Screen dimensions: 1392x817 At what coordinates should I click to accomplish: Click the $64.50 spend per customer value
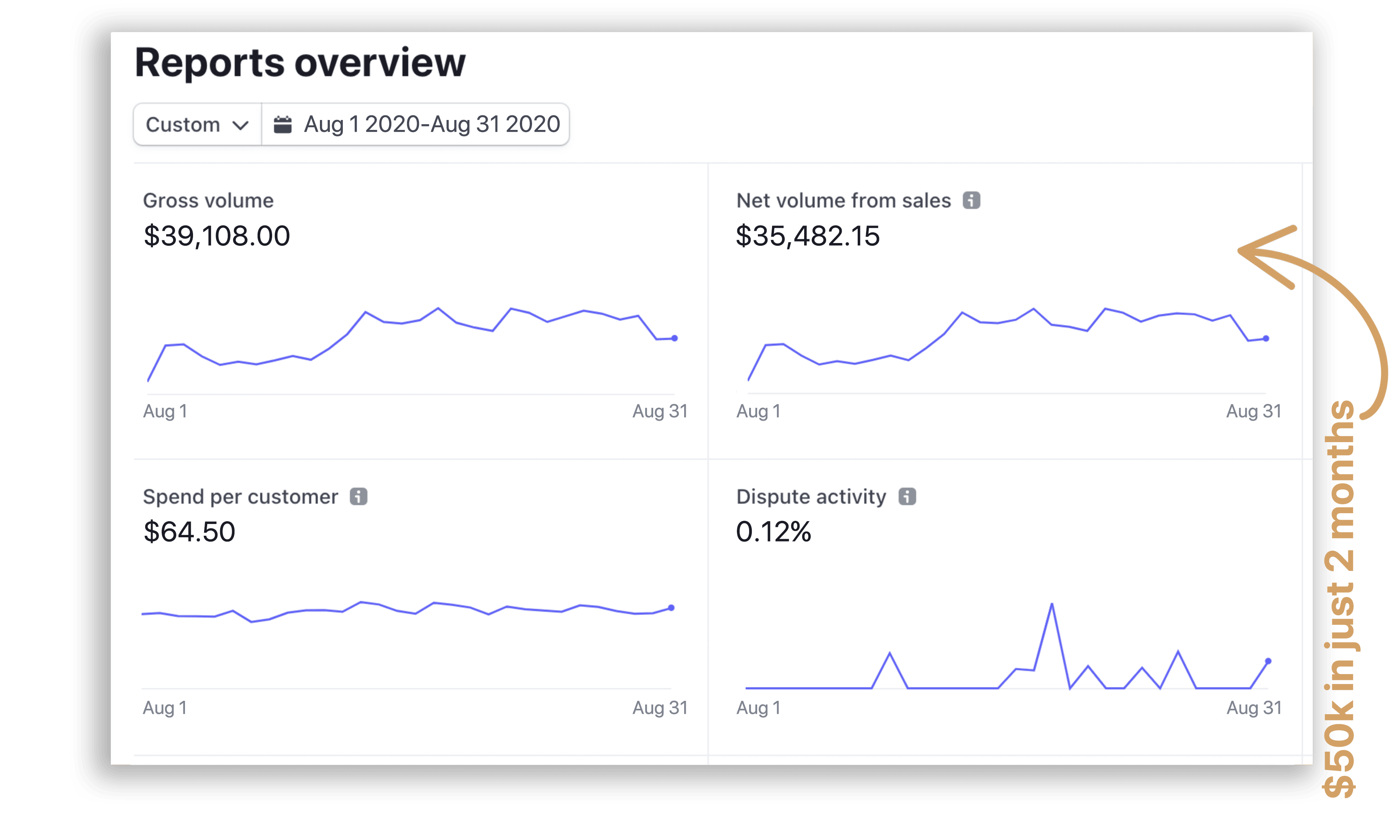(190, 532)
